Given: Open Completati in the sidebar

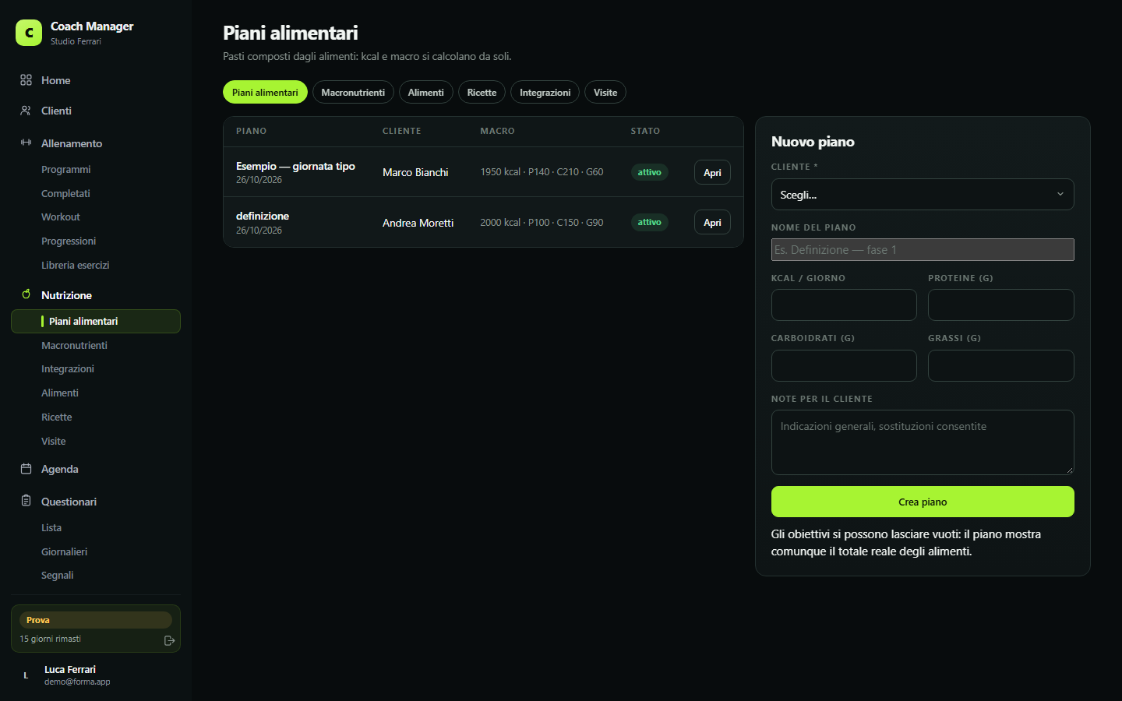Looking at the screenshot, I should coord(65,193).
